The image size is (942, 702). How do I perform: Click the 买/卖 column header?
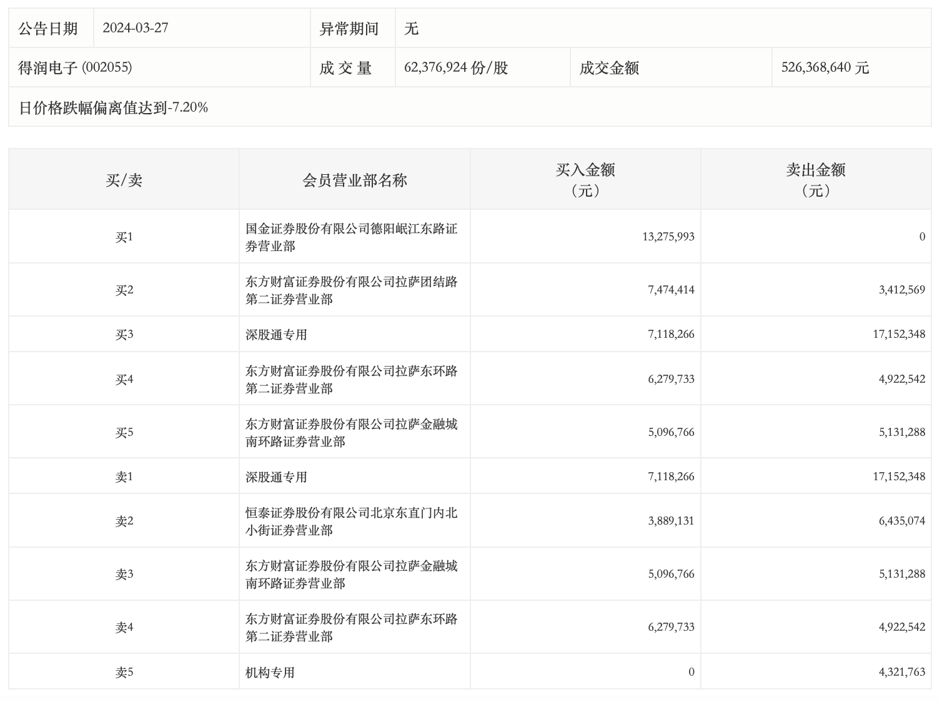point(124,180)
